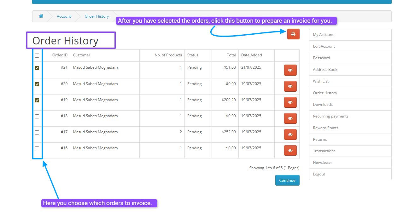Open Address Book sidebar item

tap(325, 70)
